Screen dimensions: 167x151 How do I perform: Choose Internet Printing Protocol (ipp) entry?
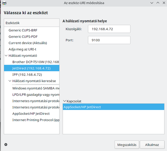pyautogui.click(x=32, y=120)
